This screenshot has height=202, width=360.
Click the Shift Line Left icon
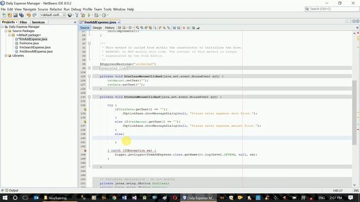tap(174, 27)
